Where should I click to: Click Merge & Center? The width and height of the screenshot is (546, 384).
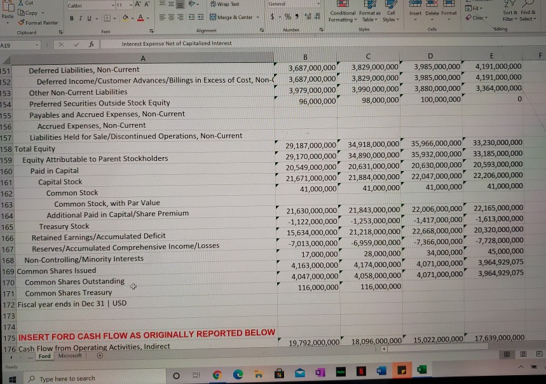231,17
